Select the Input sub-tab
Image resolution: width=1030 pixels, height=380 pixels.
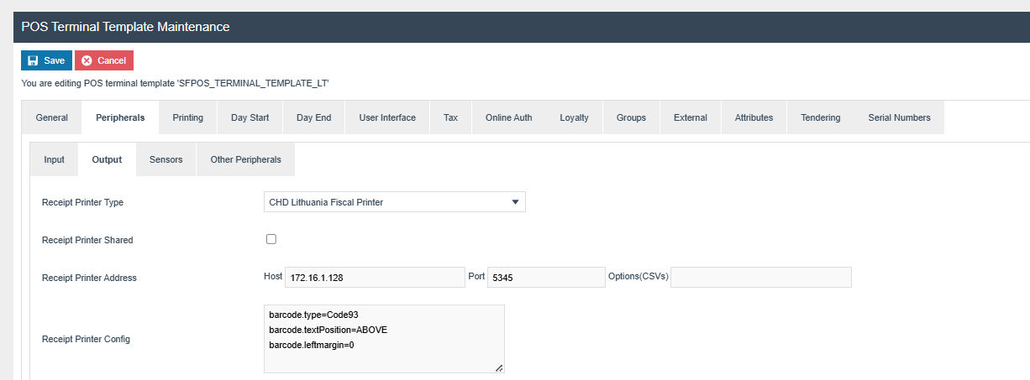(x=54, y=159)
